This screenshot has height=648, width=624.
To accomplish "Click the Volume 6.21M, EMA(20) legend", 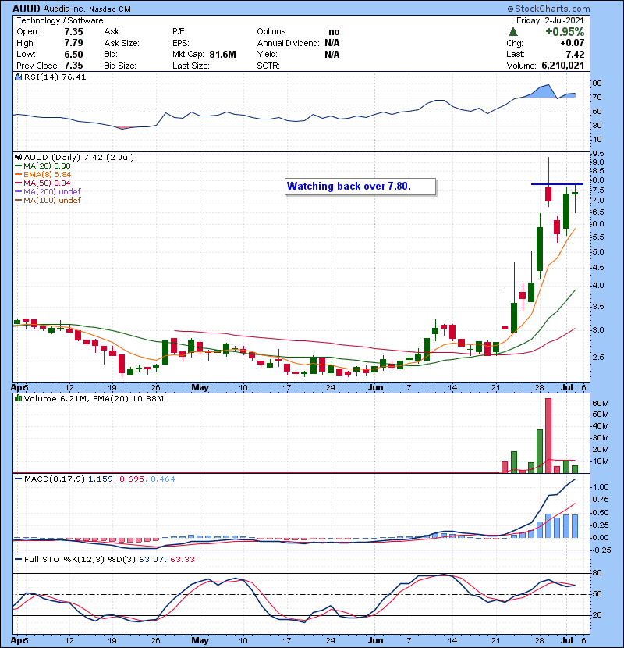I will point(94,399).
